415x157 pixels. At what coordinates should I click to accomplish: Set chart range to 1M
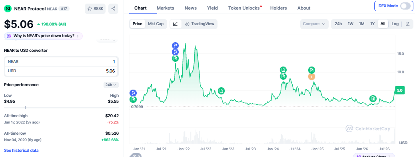361,24
